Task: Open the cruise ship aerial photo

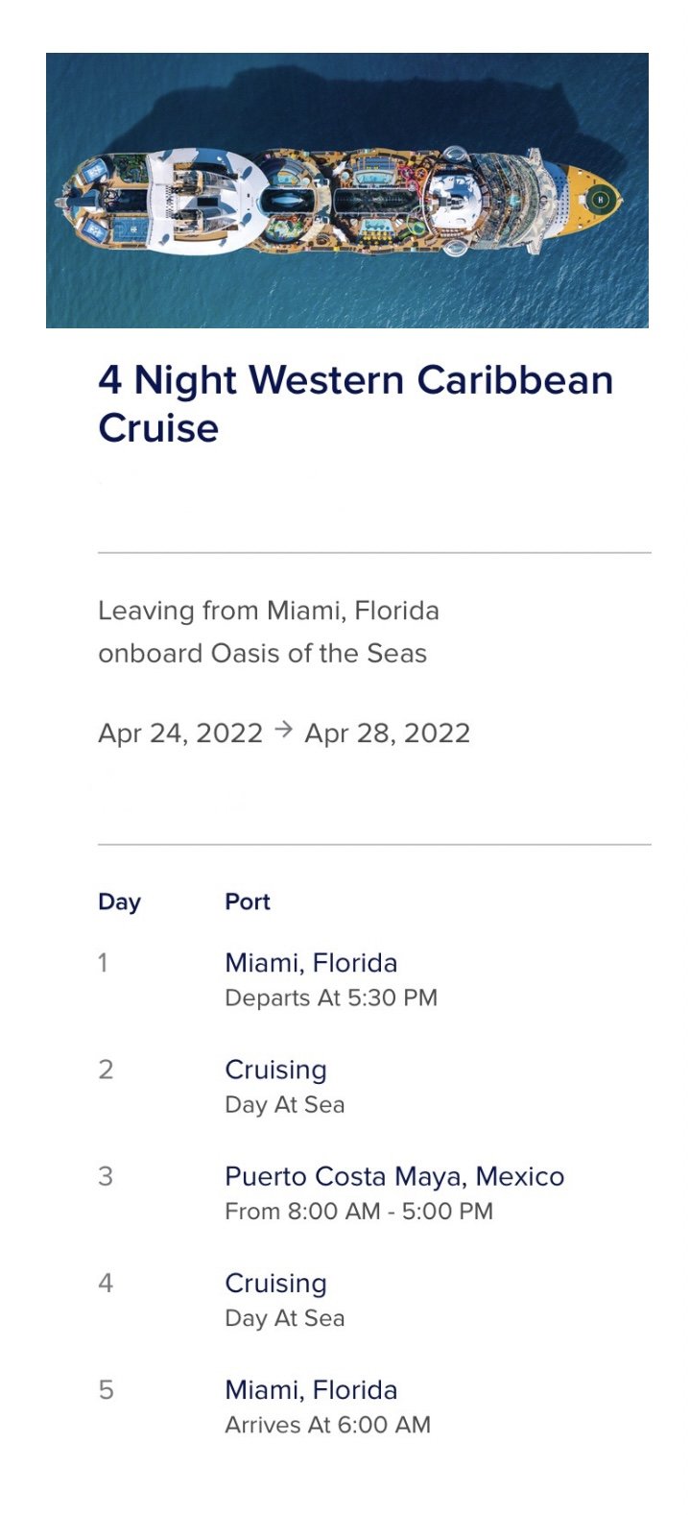Action: coord(346,190)
